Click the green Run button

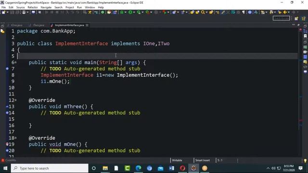(x=130, y=12)
